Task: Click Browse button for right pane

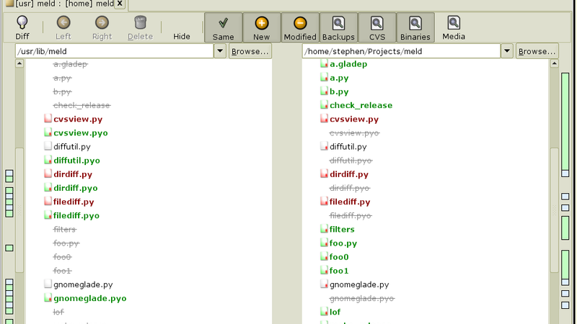Action: (x=537, y=52)
